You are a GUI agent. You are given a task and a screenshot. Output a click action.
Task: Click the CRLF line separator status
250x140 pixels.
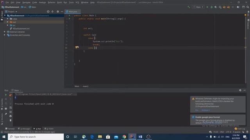coord(222,132)
